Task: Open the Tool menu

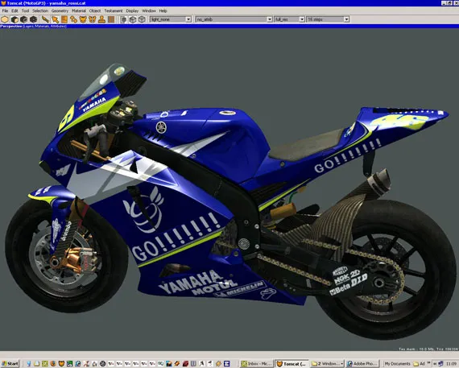Action: (x=26, y=10)
